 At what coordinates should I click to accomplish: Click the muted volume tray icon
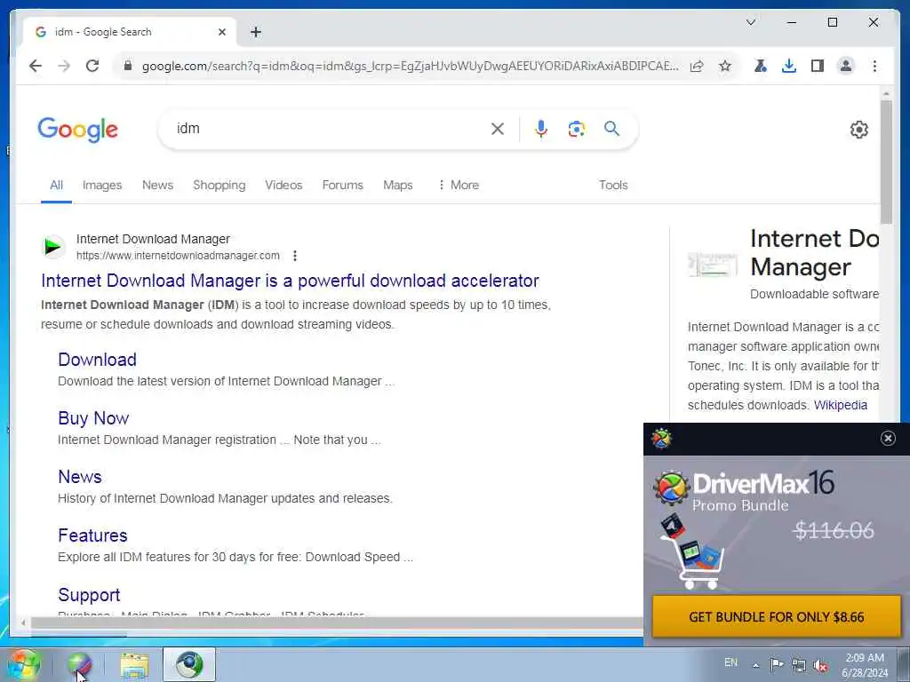[820, 665]
